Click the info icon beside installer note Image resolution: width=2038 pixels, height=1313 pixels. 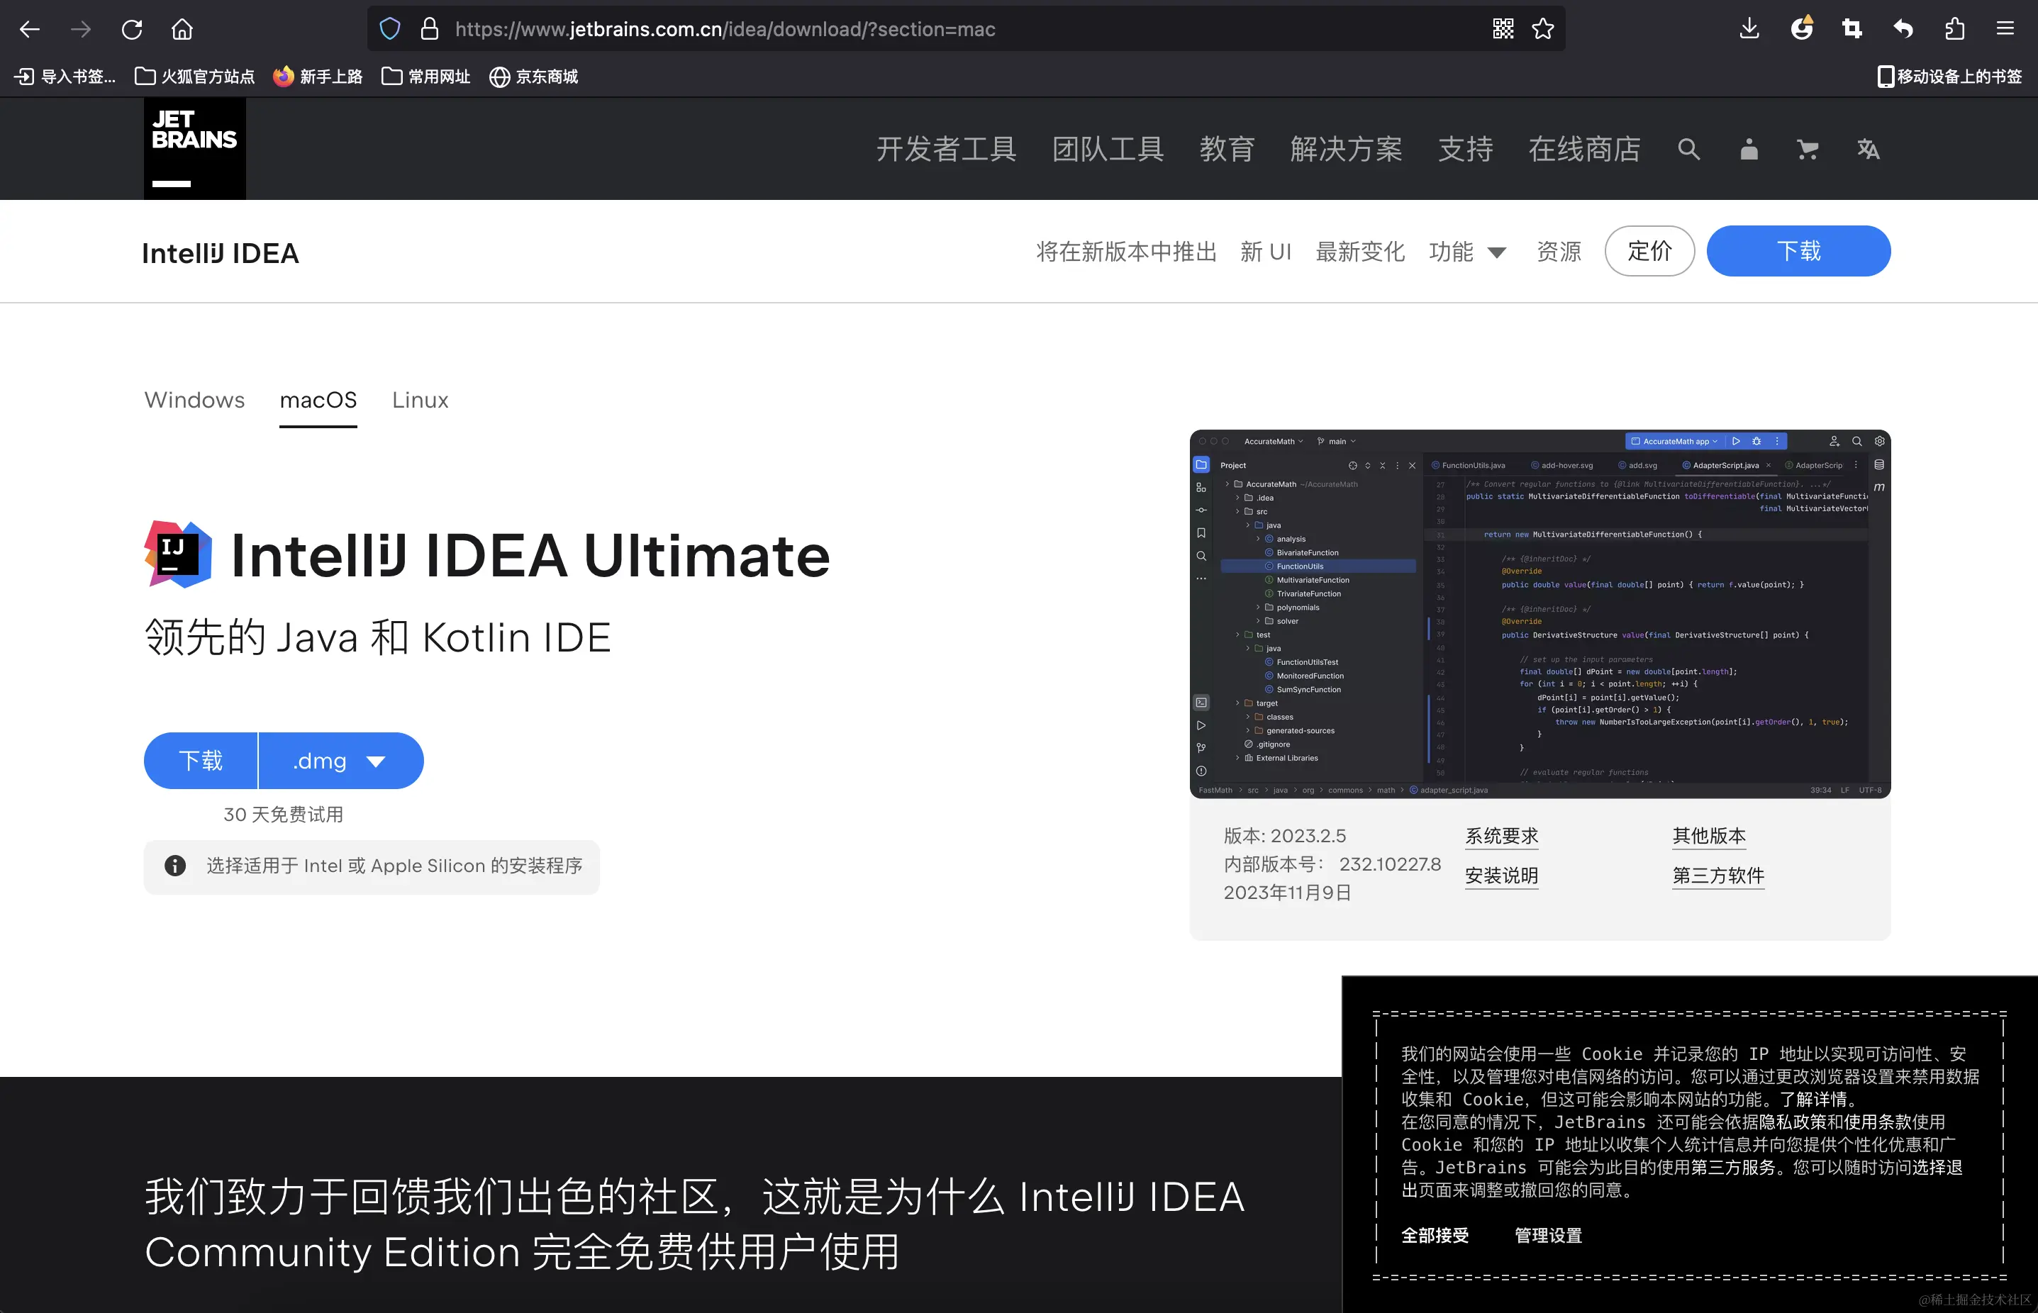click(x=175, y=866)
